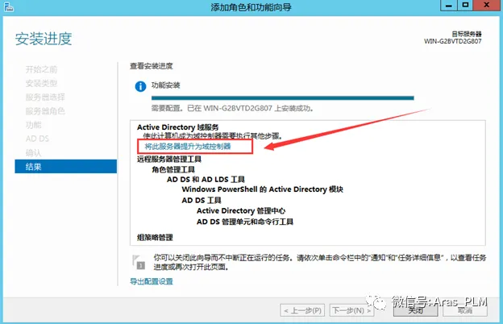Click the 下一步(N) button

click(x=351, y=310)
